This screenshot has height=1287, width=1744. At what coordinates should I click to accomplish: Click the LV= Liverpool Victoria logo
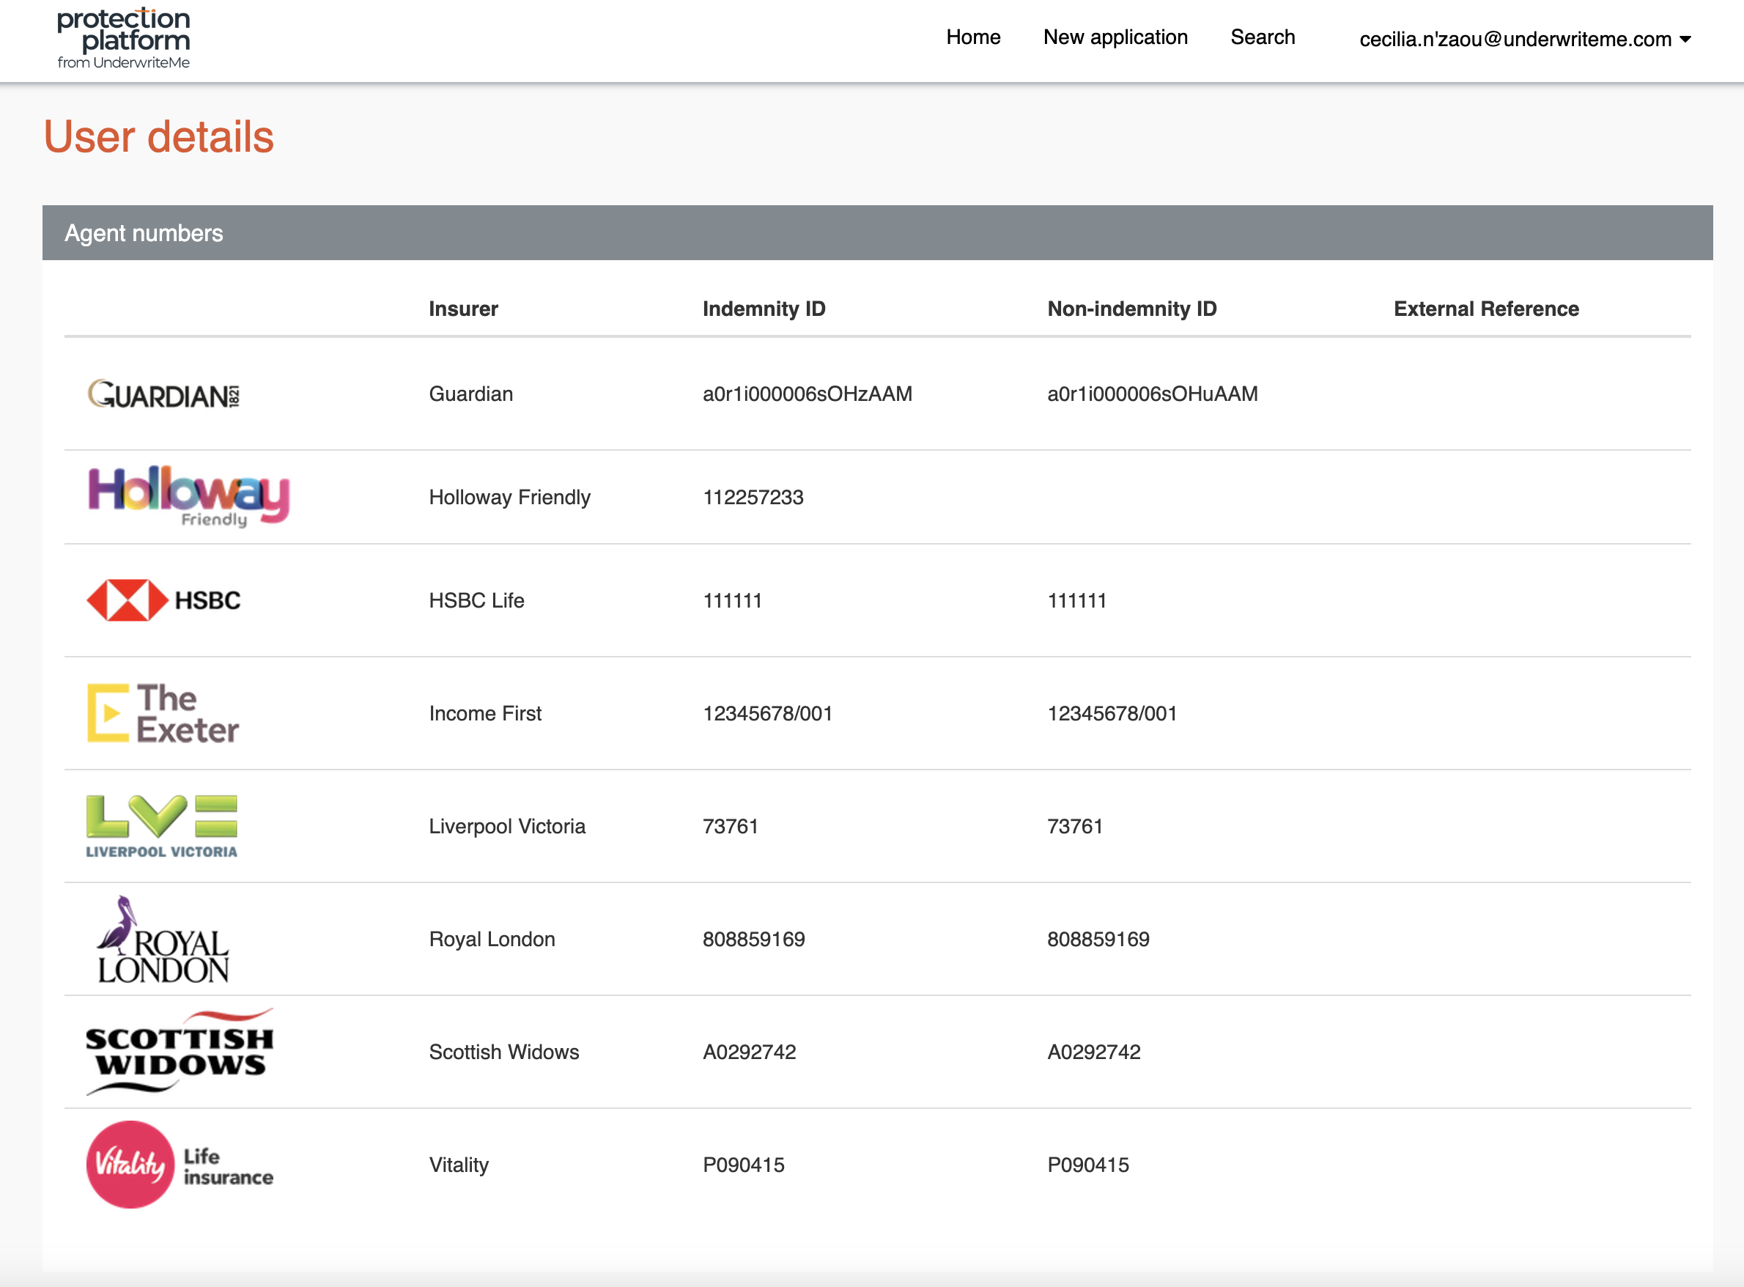tap(162, 826)
